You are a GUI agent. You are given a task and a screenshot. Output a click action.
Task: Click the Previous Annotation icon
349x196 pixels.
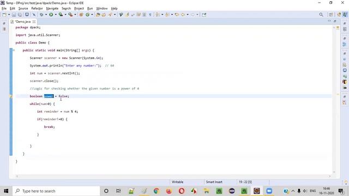tap(167, 15)
